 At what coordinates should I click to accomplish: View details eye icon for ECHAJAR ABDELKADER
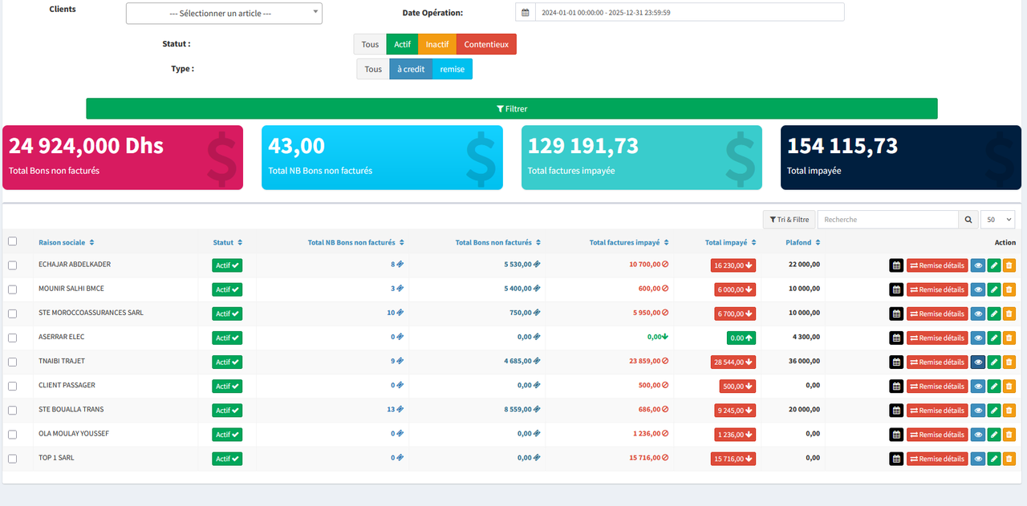[x=978, y=265]
